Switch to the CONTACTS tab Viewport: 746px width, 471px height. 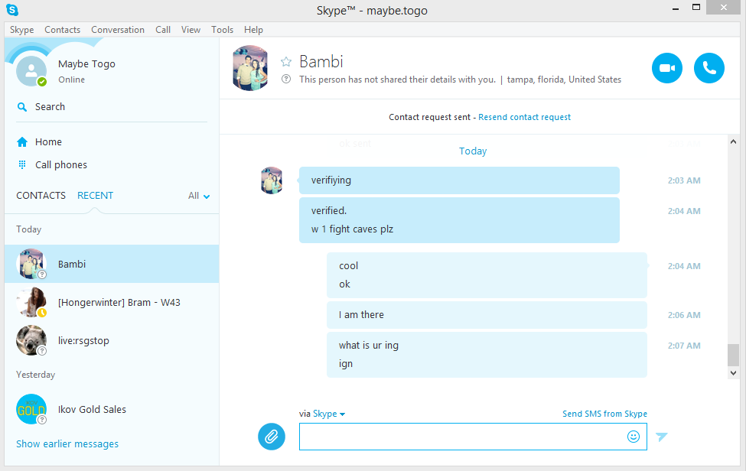(41, 195)
